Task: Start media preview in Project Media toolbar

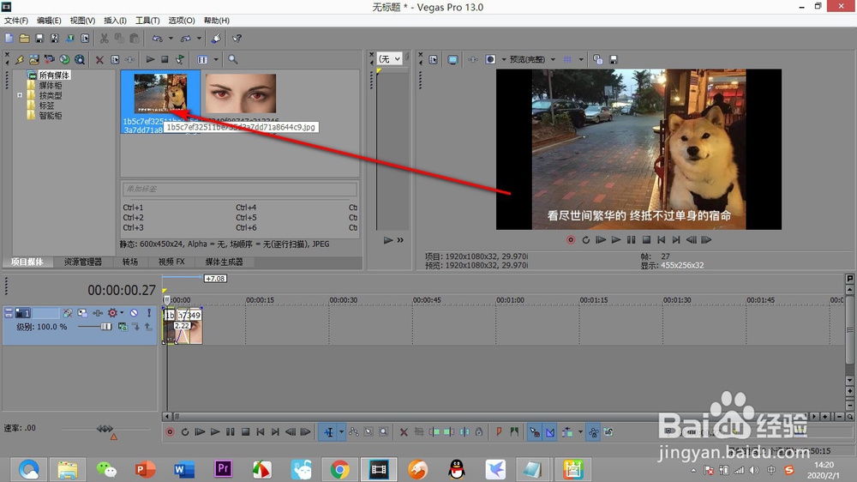Action: pos(150,59)
